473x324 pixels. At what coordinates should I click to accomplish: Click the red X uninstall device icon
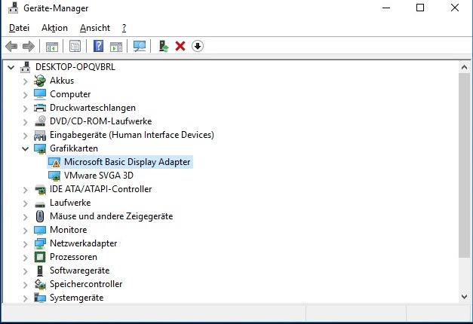coord(180,47)
